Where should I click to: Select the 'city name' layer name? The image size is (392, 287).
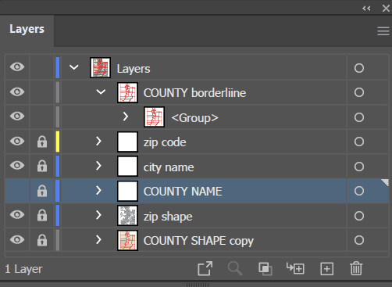(x=169, y=167)
